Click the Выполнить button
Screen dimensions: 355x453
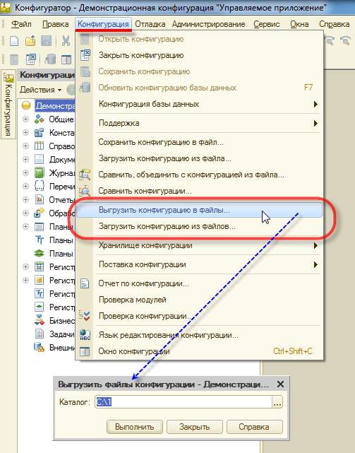point(135,427)
